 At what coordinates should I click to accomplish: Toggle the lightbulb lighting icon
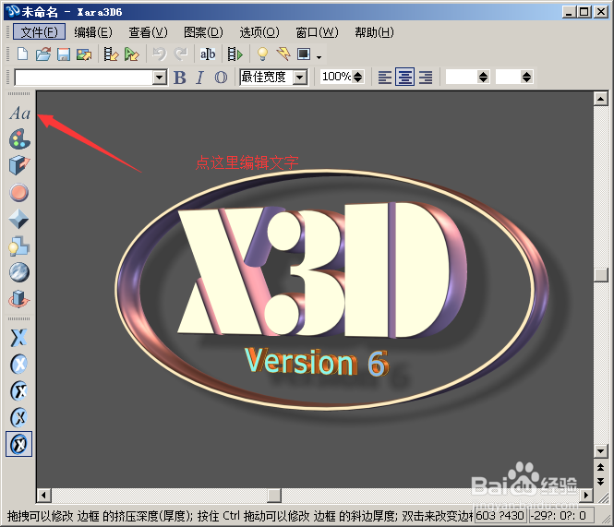coord(262,54)
